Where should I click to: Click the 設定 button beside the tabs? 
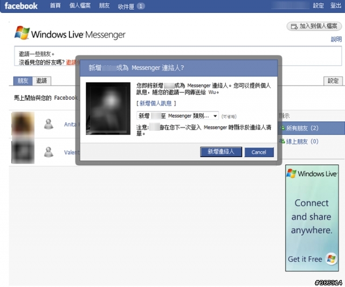click(333, 81)
